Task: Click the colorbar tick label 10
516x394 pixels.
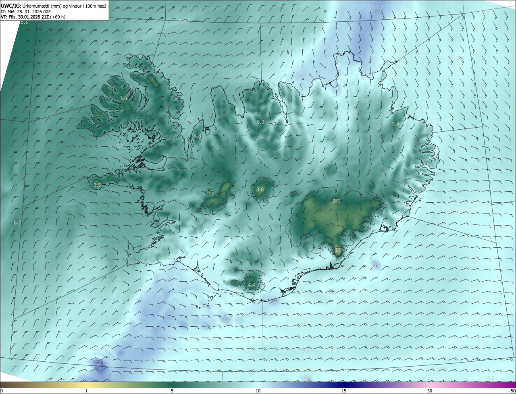Action: pyautogui.click(x=258, y=391)
